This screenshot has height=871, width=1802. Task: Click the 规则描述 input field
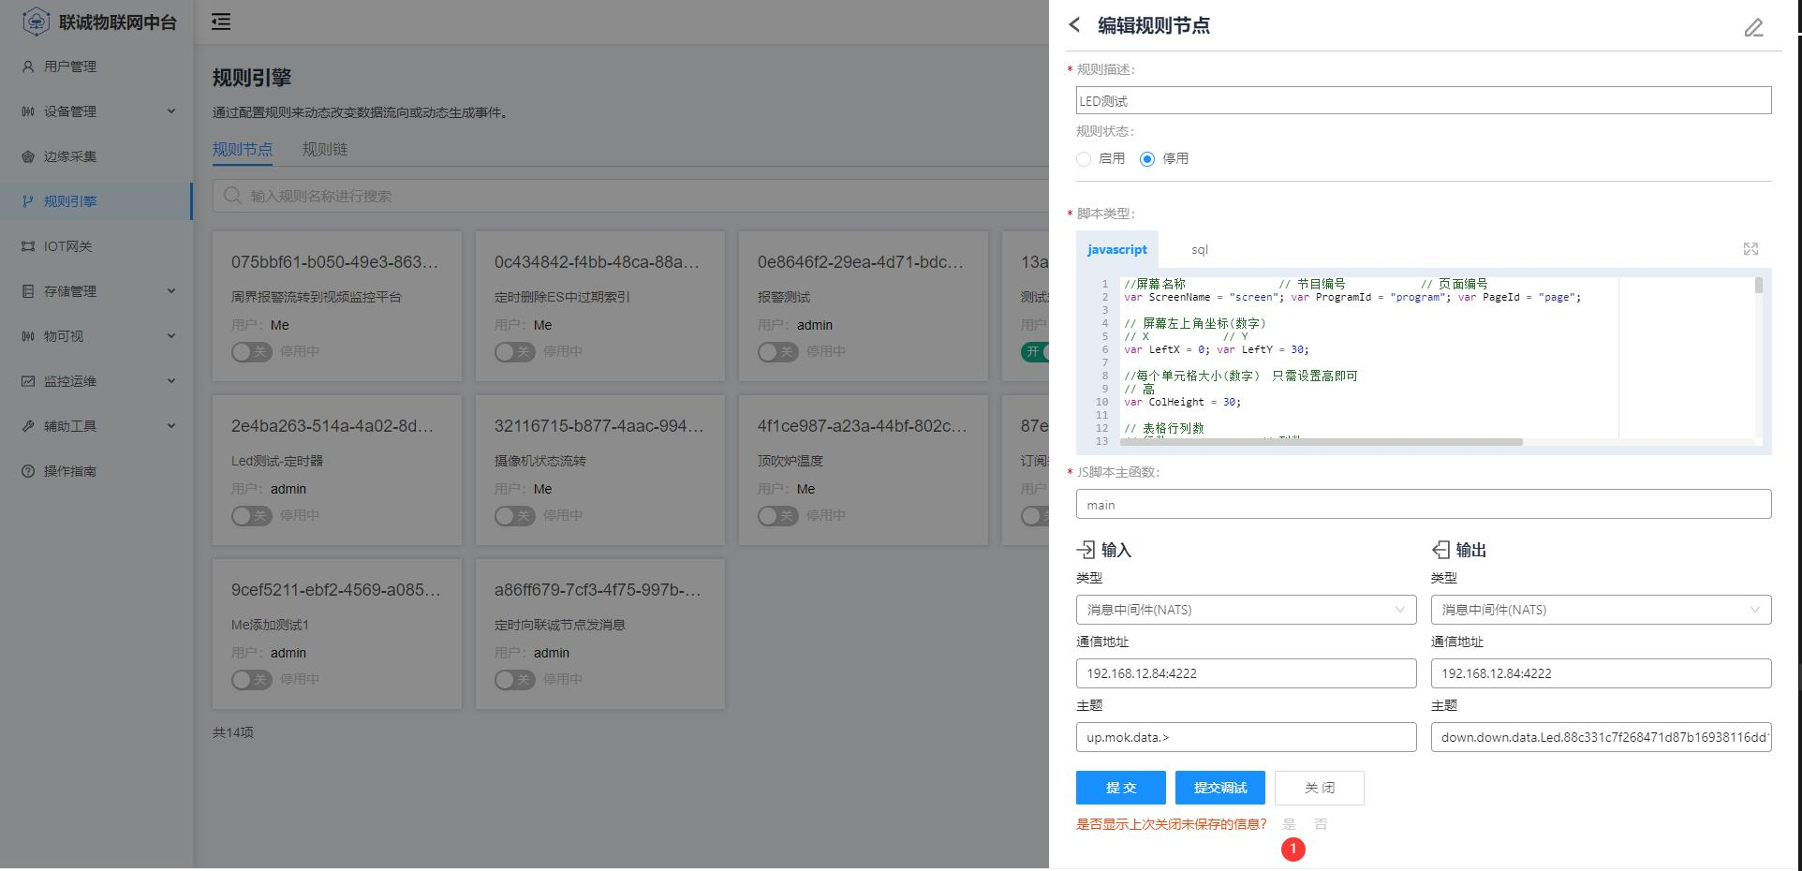click(1424, 100)
